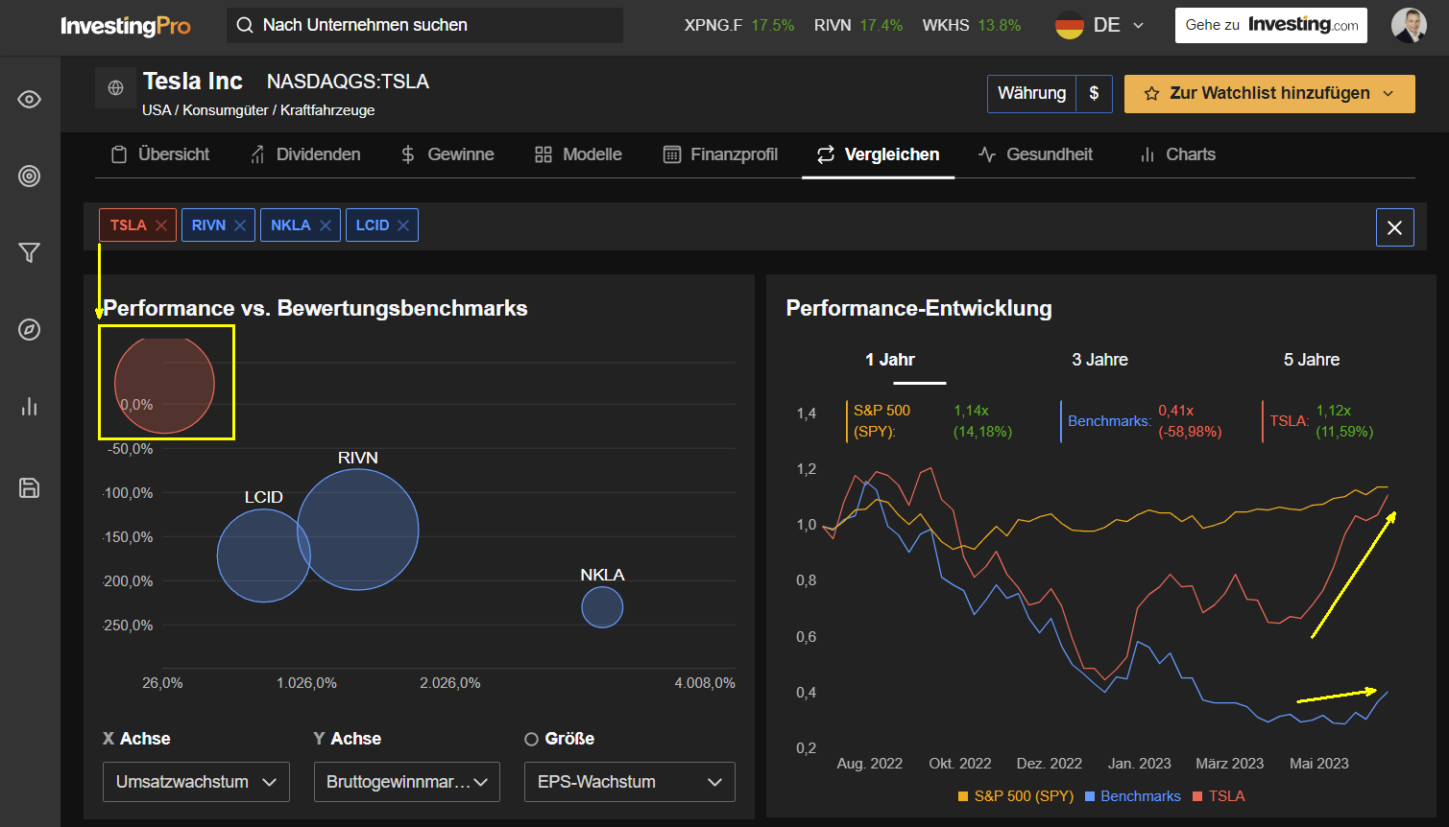Toggle S&P 500 (SPY) legend swatch

point(963,796)
